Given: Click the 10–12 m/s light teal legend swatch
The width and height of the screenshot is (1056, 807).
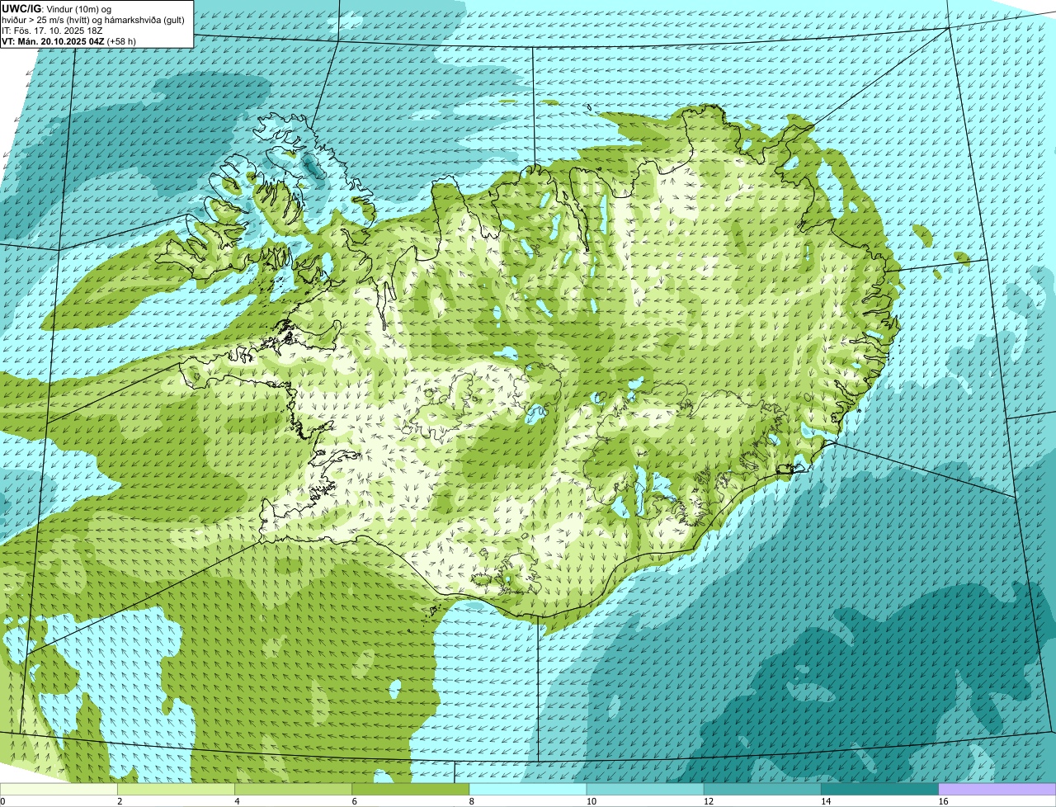Looking at the screenshot, I should coord(645,789).
